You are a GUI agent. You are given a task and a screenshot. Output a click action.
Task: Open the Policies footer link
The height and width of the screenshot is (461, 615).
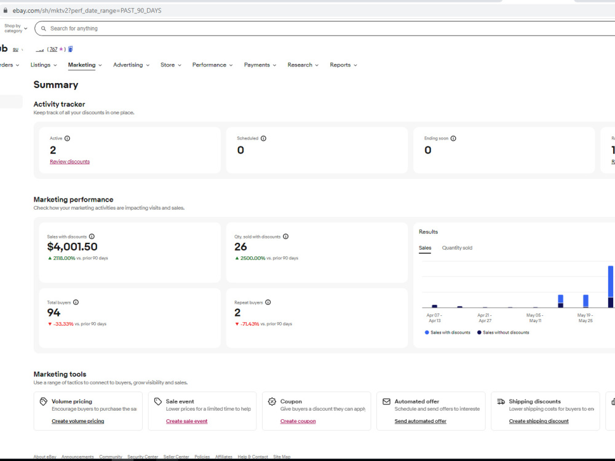coord(202,457)
